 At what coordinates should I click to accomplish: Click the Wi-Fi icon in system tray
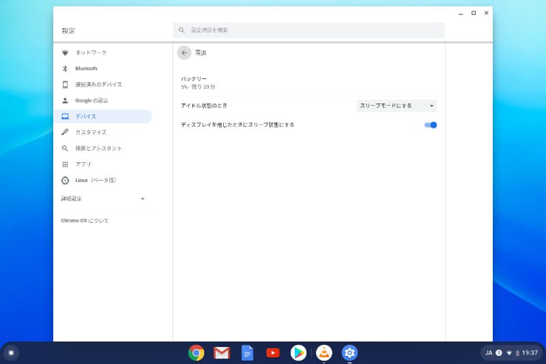(x=509, y=353)
